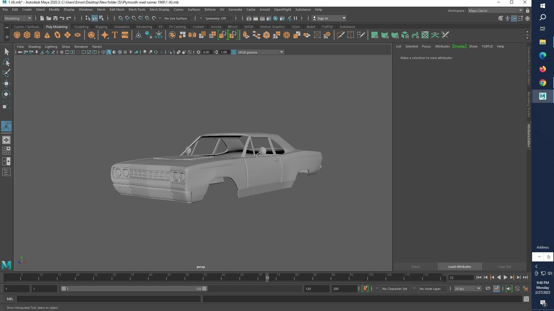
Task: Activate the Rotate tool
Action: coord(6,94)
